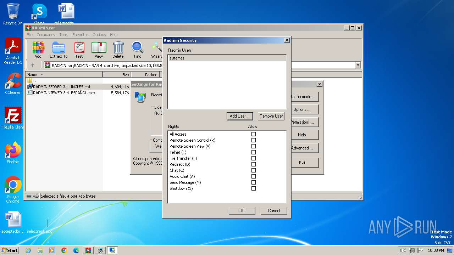Click the Add icon in WinRAR toolbar
The width and height of the screenshot is (454, 255).
pos(38,50)
